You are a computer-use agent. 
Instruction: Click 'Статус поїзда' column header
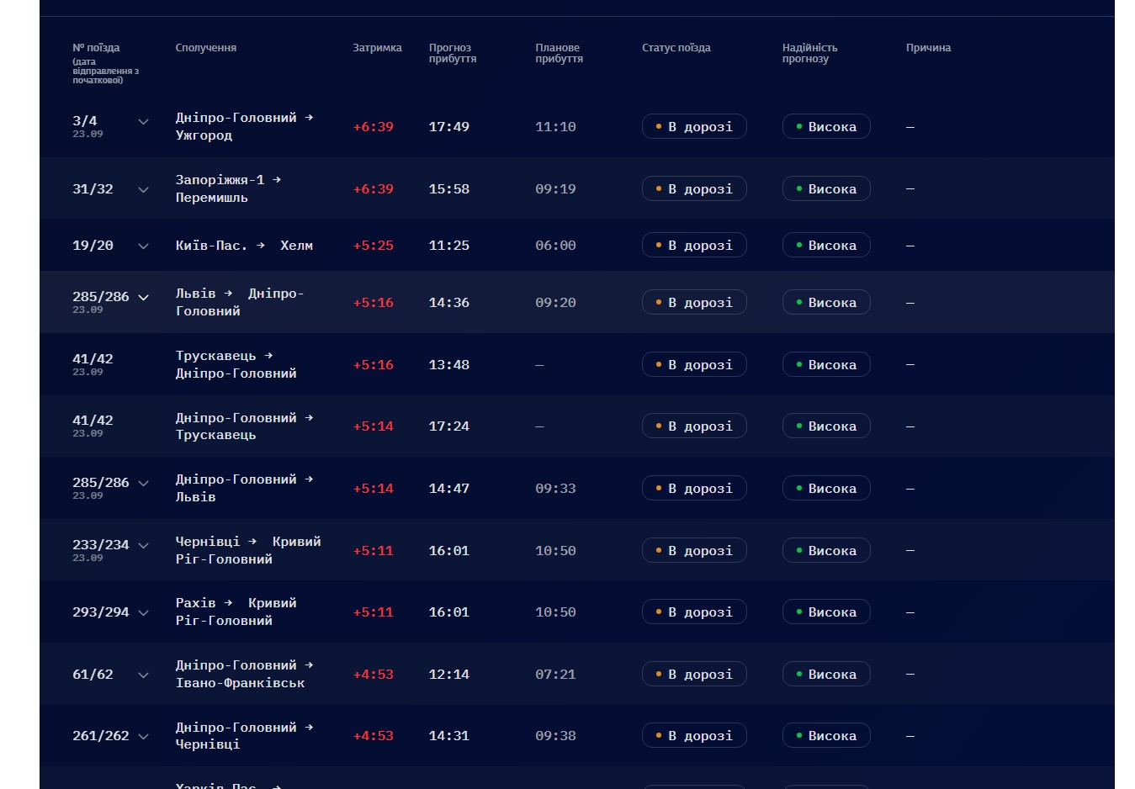coord(676,48)
